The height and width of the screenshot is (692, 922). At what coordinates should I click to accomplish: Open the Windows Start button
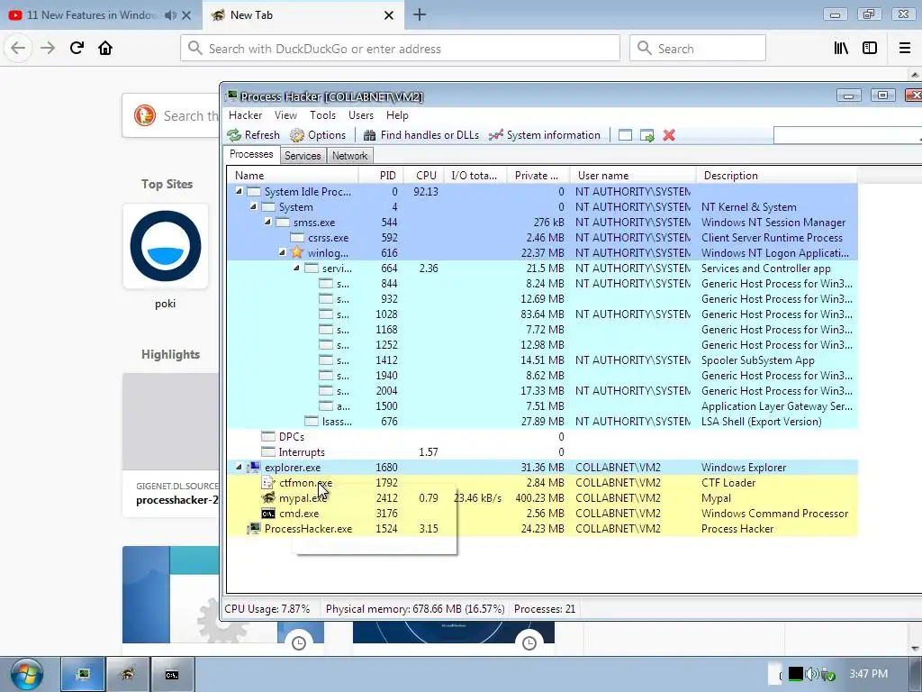(26, 674)
